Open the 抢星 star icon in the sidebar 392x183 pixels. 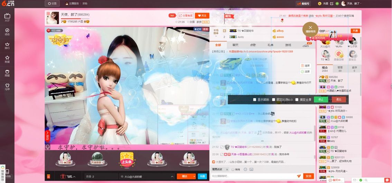(7, 59)
